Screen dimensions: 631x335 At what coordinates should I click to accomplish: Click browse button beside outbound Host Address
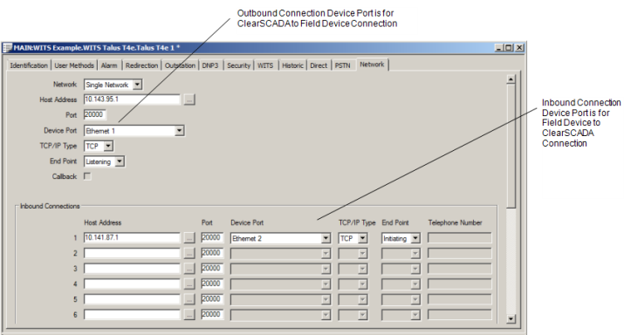pos(189,99)
